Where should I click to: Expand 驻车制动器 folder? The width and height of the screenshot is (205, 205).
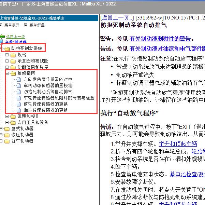click(x=1, y=141)
